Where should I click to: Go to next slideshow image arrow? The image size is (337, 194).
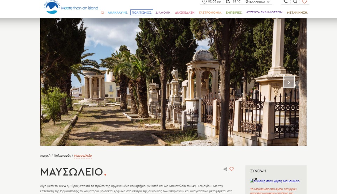[289, 82]
